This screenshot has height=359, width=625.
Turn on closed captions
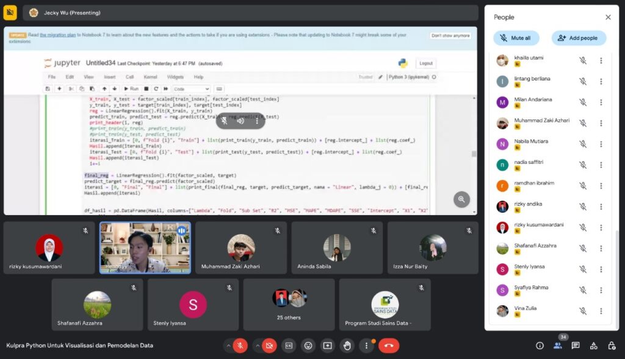(289, 346)
